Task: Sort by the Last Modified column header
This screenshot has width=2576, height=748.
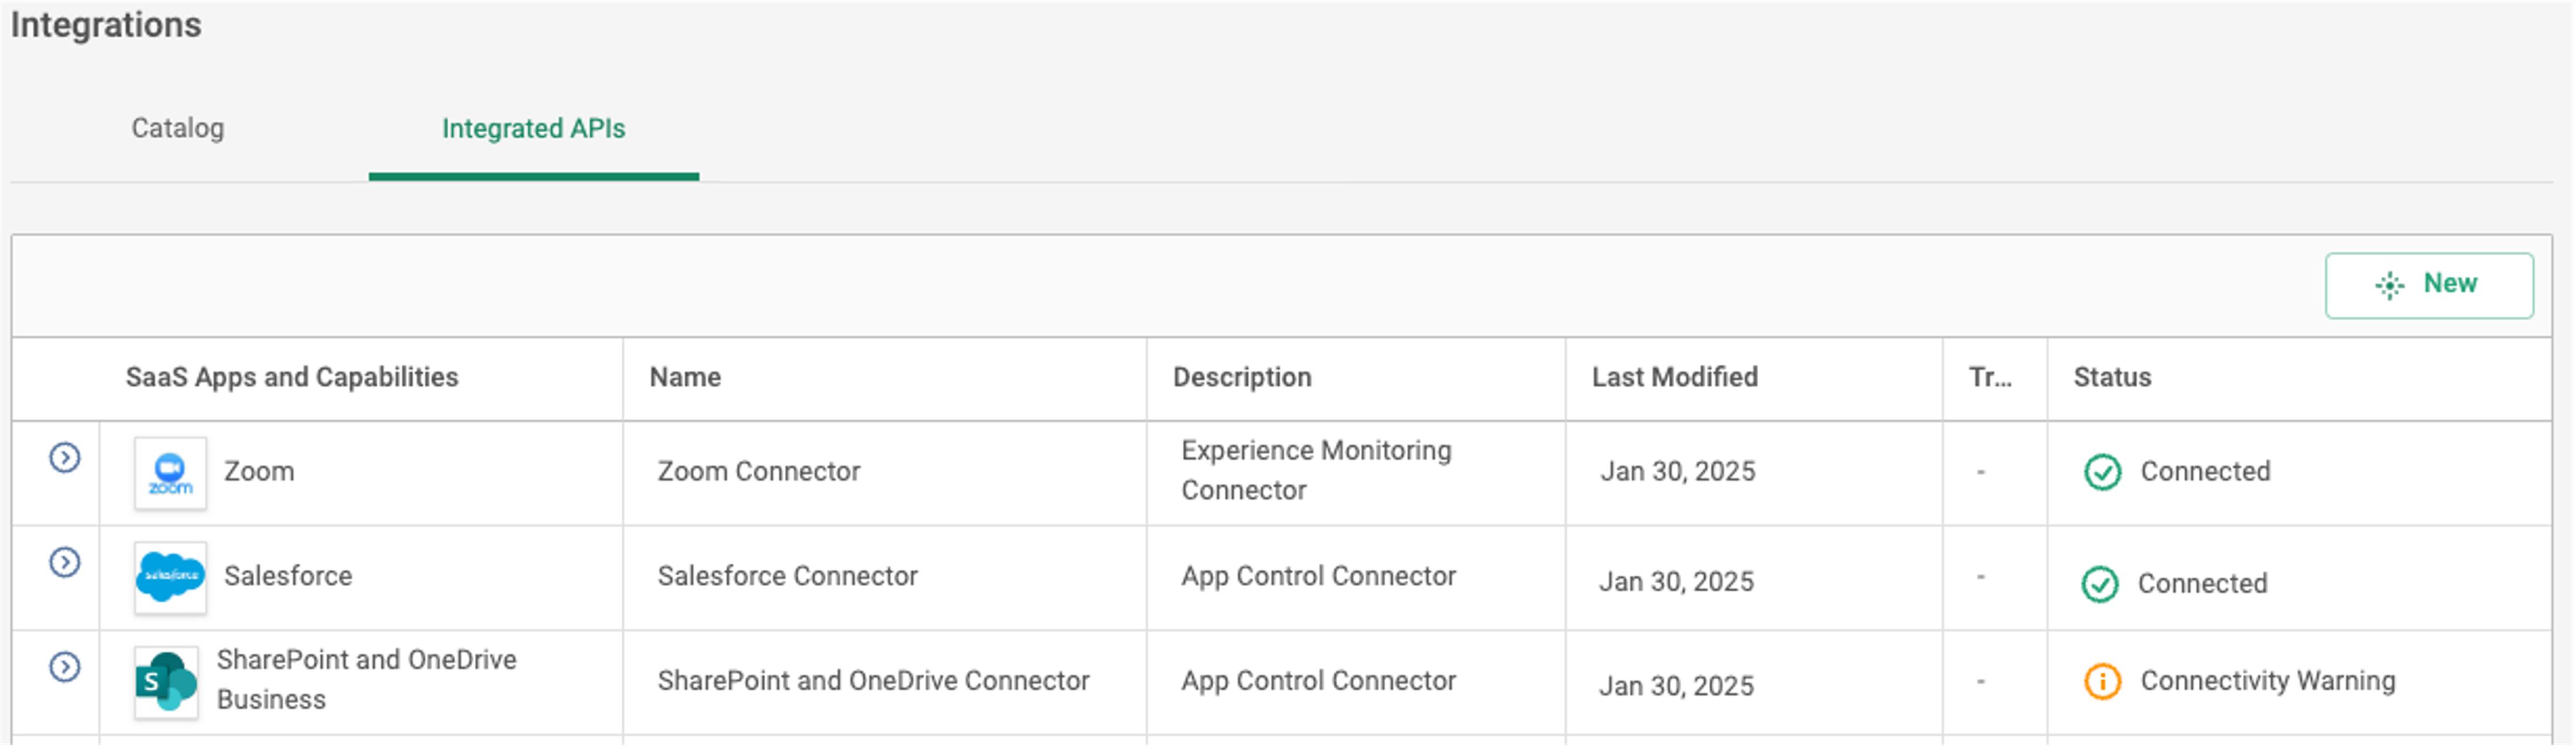Action: click(1674, 377)
